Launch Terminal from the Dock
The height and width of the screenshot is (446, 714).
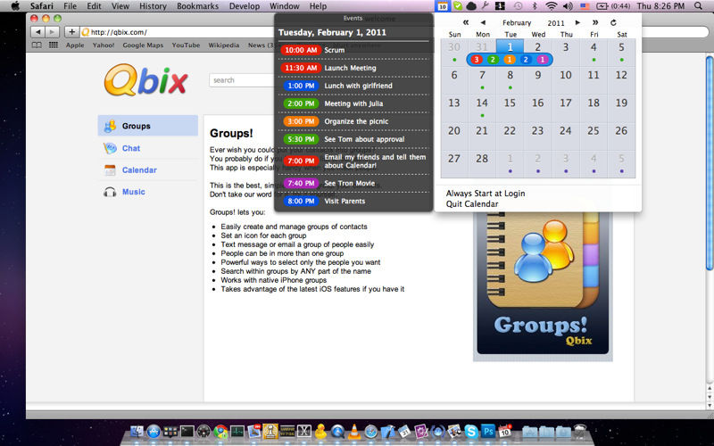[187, 431]
